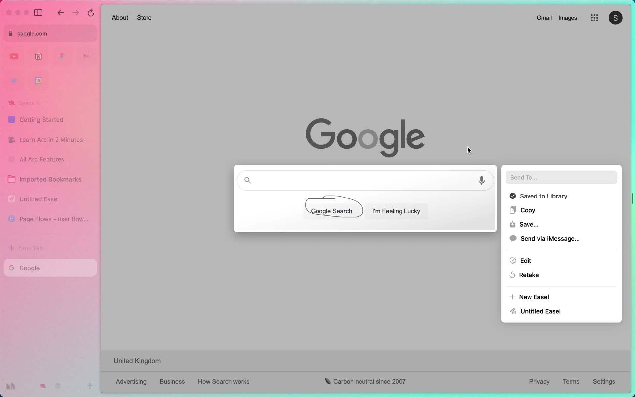Open the Google Apps grid icon

[x=594, y=18]
